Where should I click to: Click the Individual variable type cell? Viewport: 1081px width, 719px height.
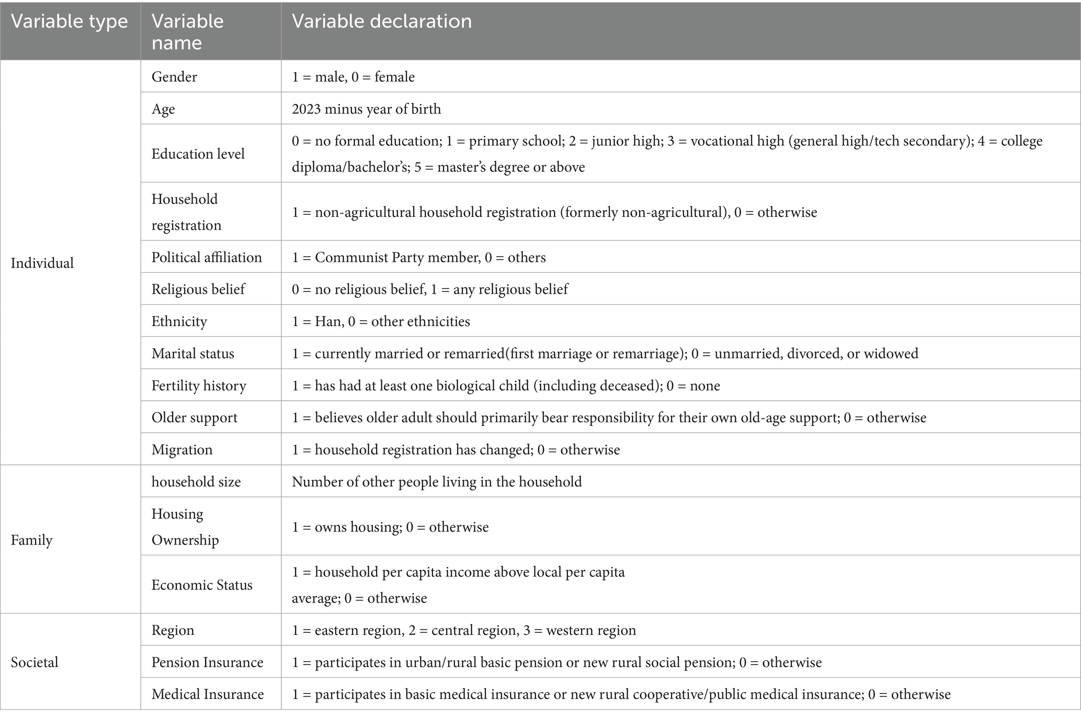coord(42,263)
